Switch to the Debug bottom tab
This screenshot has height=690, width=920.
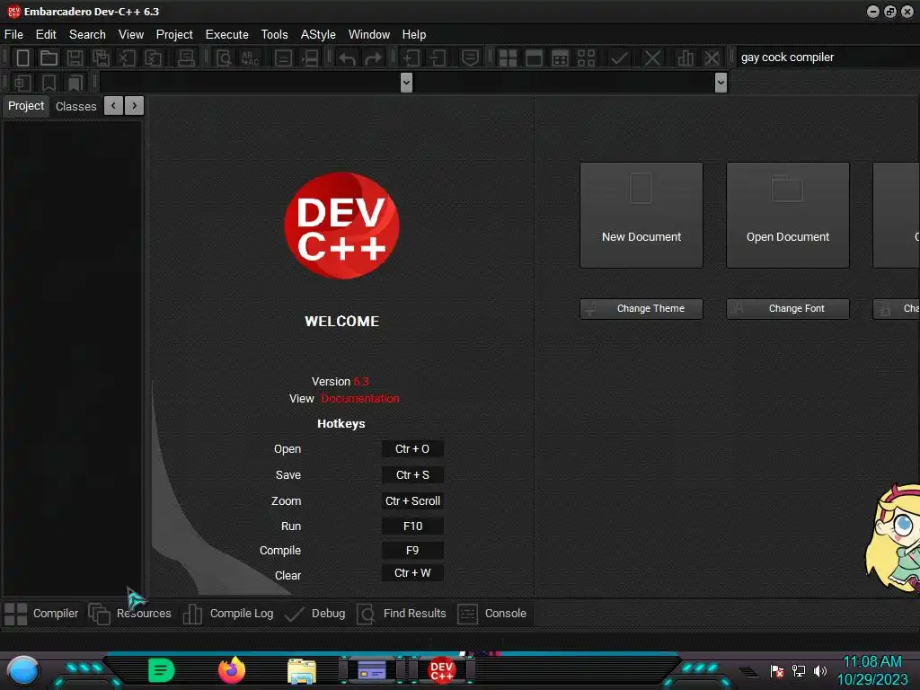coord(315,614)
